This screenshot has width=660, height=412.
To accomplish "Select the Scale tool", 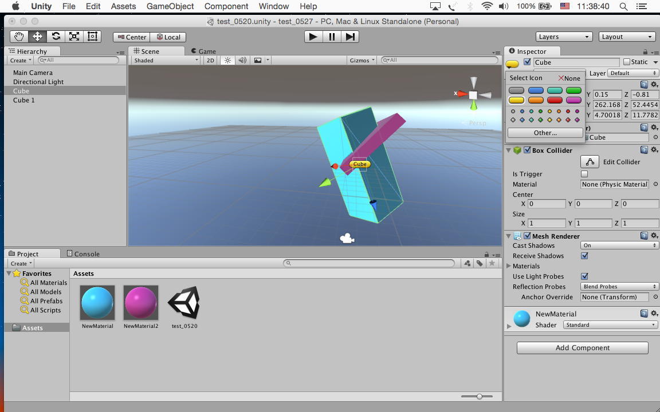I will click(x=74, y=37).
